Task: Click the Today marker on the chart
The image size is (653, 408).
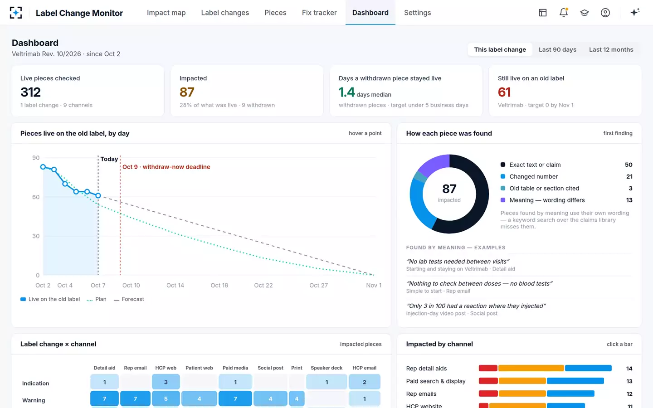Action: coord(109,159)
